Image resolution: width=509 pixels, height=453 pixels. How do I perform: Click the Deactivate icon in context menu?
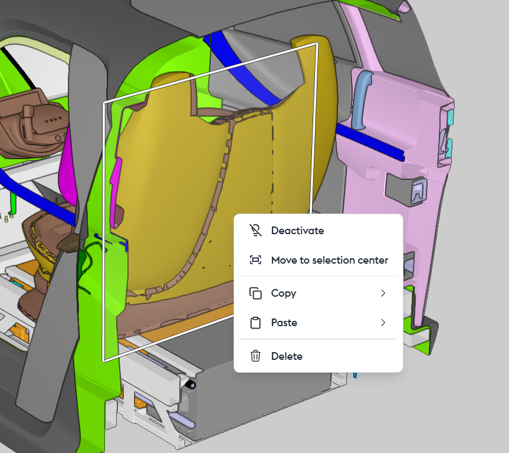[x=255, y=231]
